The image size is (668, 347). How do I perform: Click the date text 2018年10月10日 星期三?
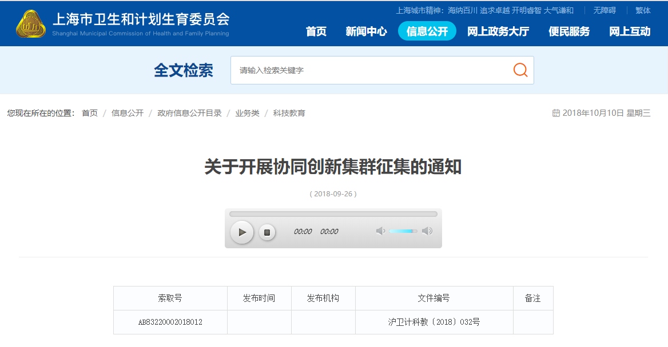[x=606, y=113]
